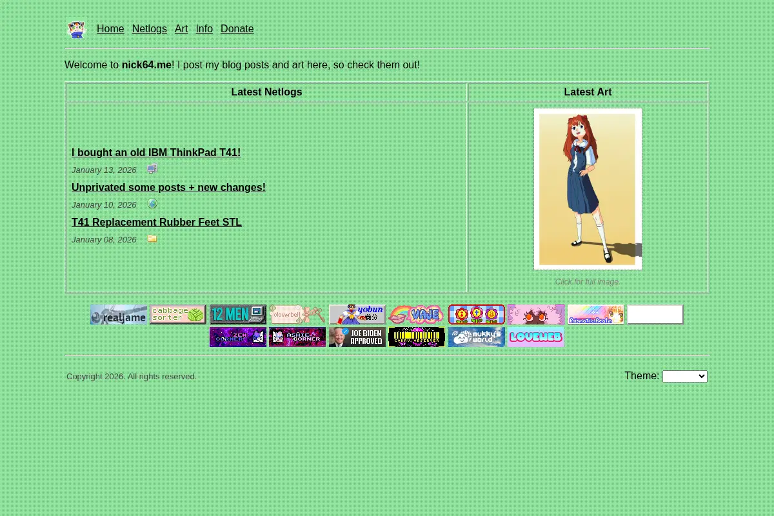The width and height of the screenshot is (774, 516).
Task: Click computer icon beside January 13 date
Action: tap(152, 169)
